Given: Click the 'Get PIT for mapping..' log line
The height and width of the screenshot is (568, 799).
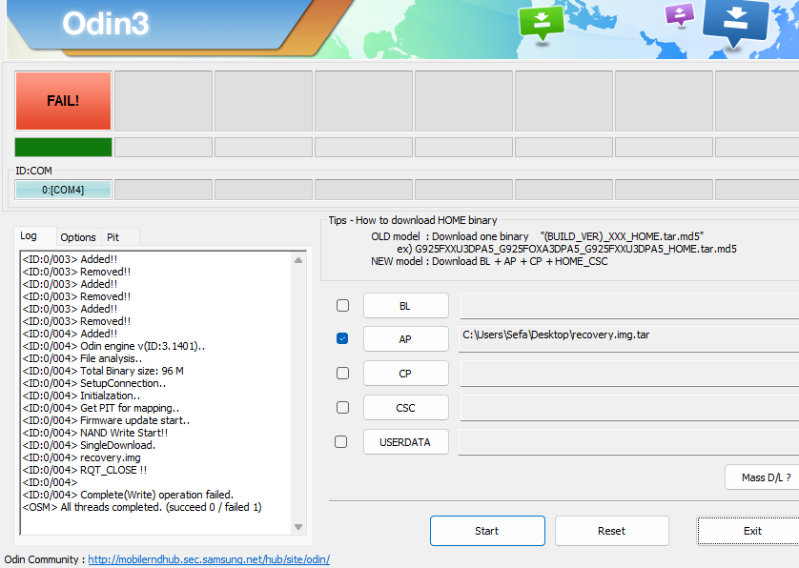Looking at the screenshot, I should [101, 408].
